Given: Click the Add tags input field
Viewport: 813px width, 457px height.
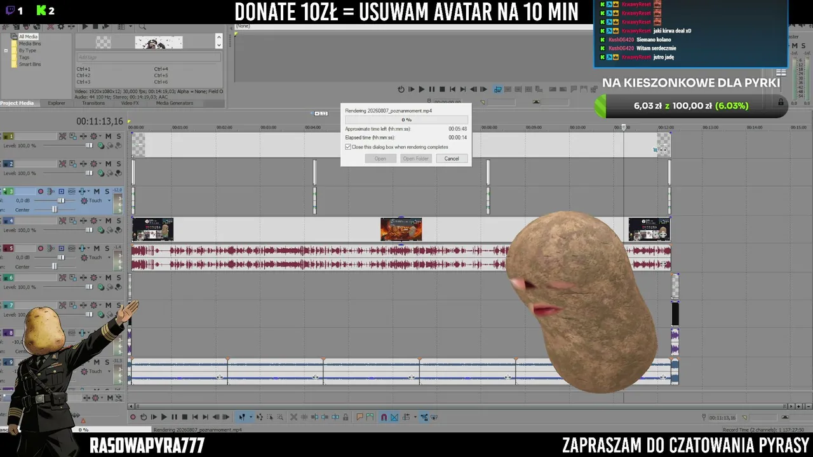Looking at the screenshot, I should pyautogui.click(x=149, y=57).
